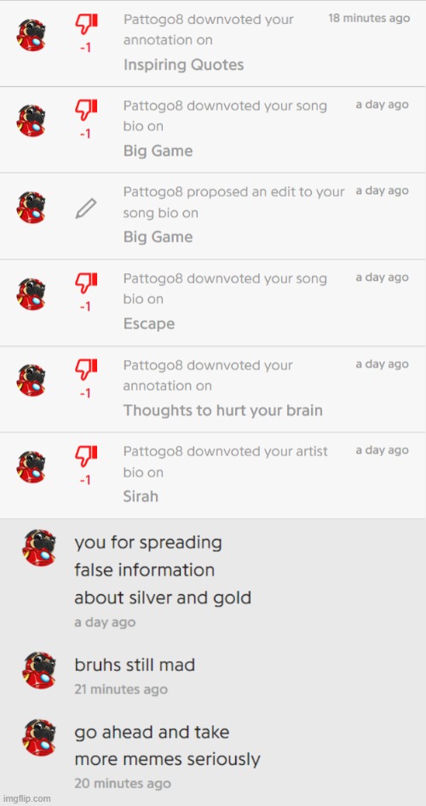This screenshot has width=426, height=806.
Task: Open the Escape song link
Action: [149, 323]
